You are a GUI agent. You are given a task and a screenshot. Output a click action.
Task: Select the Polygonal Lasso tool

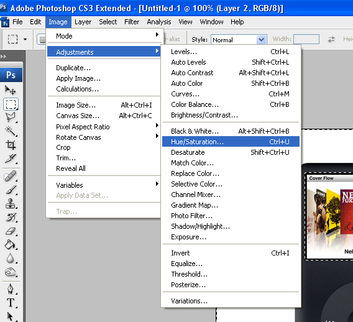pos(11,117)
